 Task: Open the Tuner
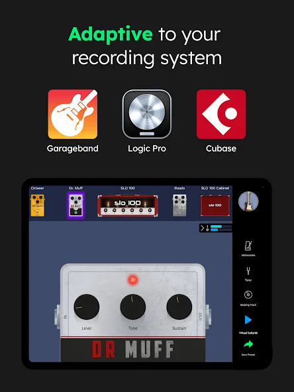[x=248, y=271]
